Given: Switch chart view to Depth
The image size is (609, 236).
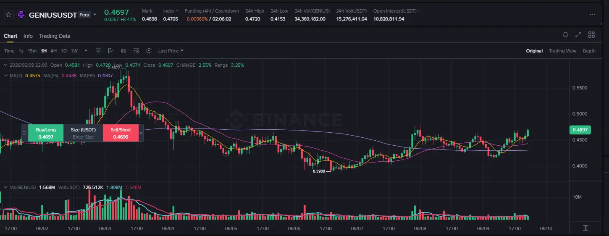Looking at the screenshot, I should coord(589,51).
